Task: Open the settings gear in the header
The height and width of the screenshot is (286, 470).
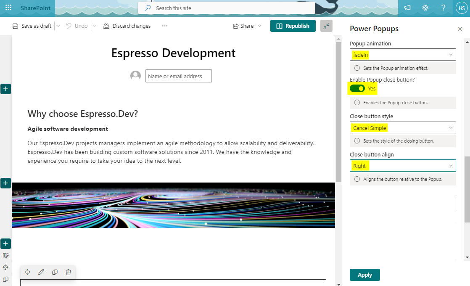Action: coord(425,8)
